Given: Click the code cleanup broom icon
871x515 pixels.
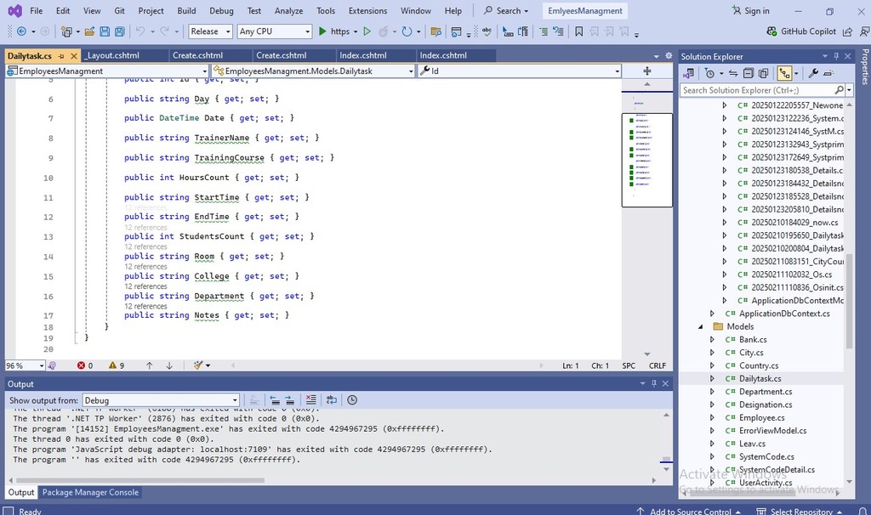Looking at the screenshot, I should point(198,365).
